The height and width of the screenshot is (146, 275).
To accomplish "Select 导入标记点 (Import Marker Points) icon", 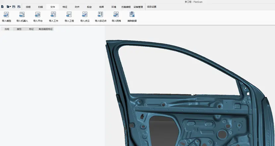I will [x=100, y=15].
